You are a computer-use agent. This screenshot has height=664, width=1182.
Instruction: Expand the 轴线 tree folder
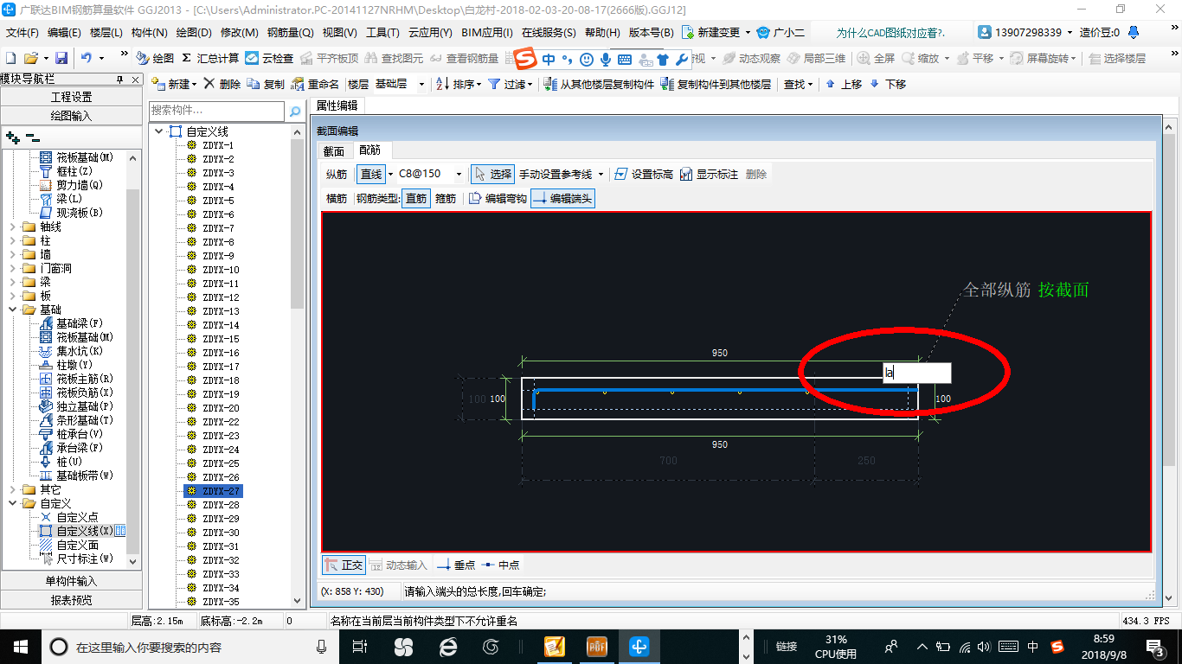pos(12,227)
